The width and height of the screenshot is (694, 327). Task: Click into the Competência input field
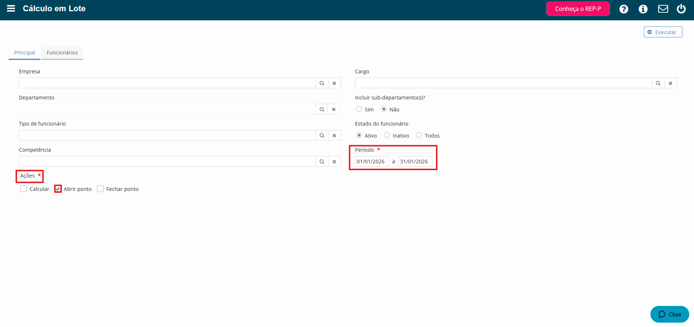168,162
